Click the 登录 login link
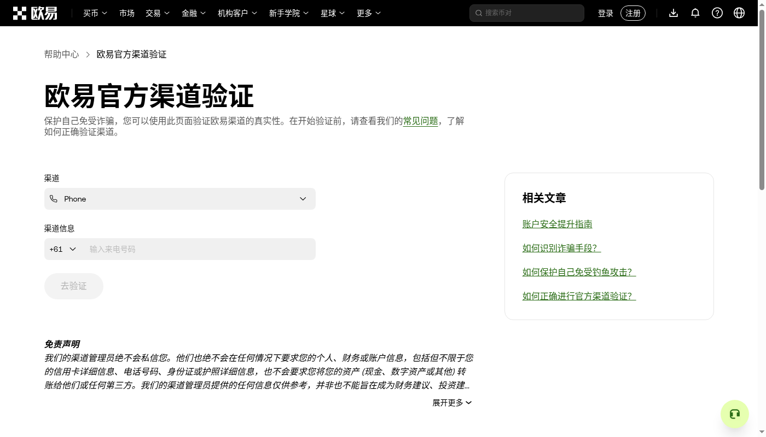This screenshot has height=437, width=766. point(606,13)
